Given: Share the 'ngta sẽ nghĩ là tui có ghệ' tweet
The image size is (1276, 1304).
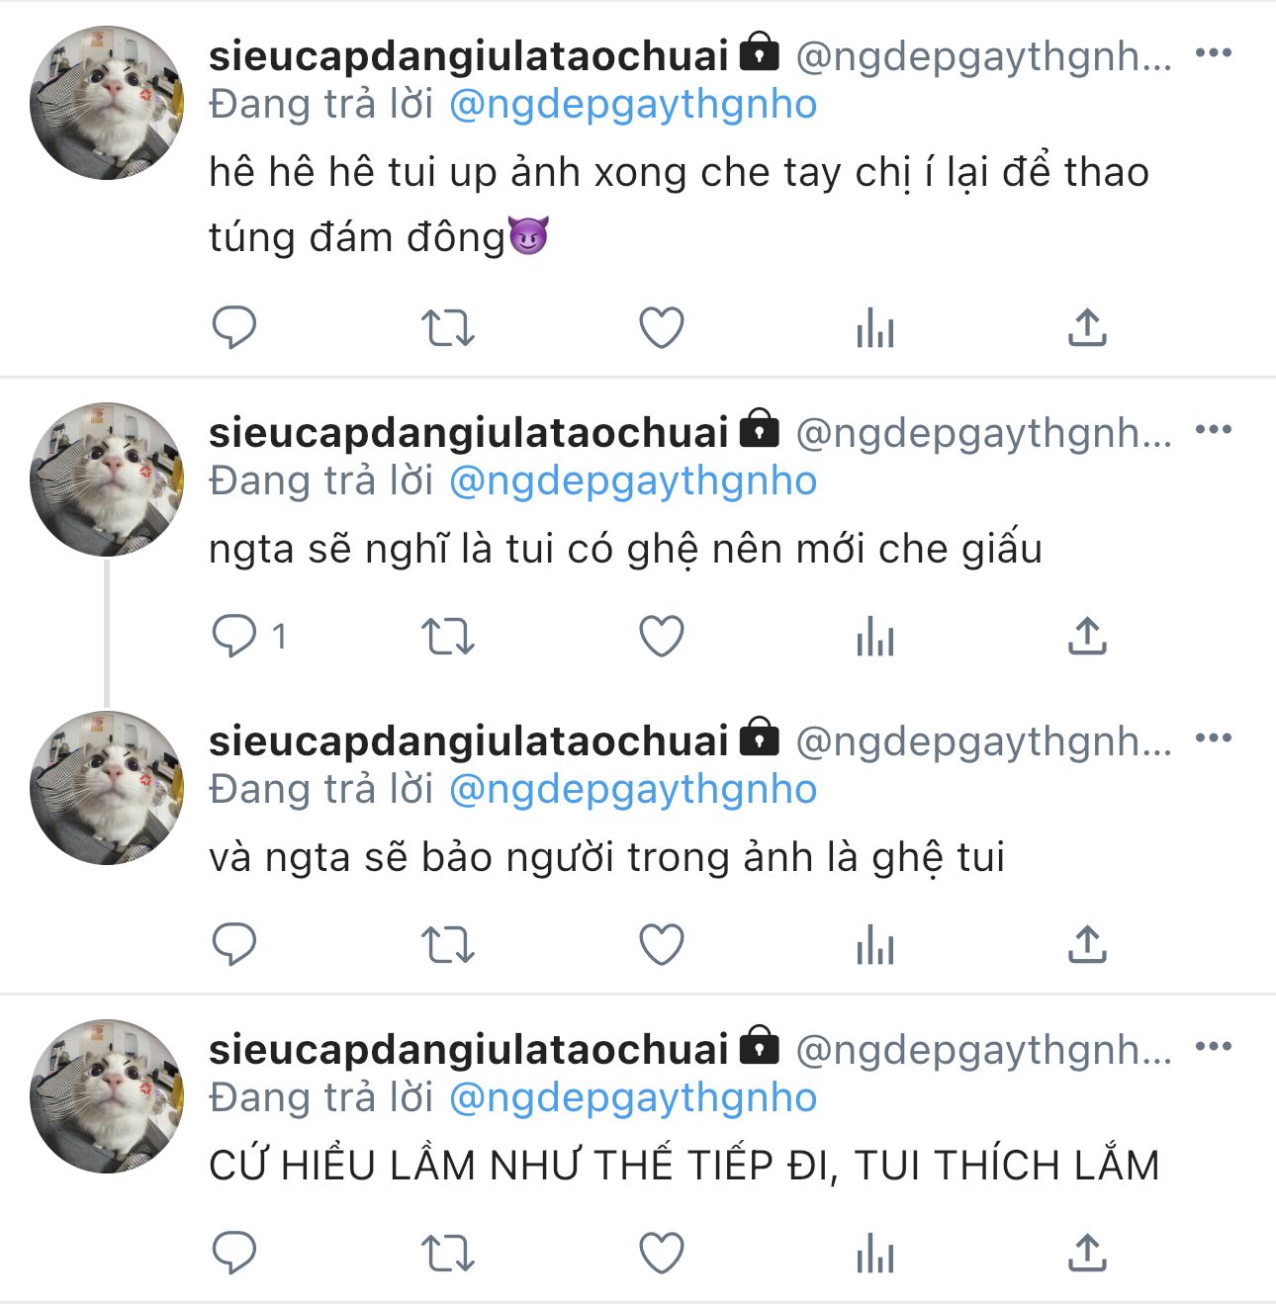Looking at the screenshot, I should (1087, 636).
